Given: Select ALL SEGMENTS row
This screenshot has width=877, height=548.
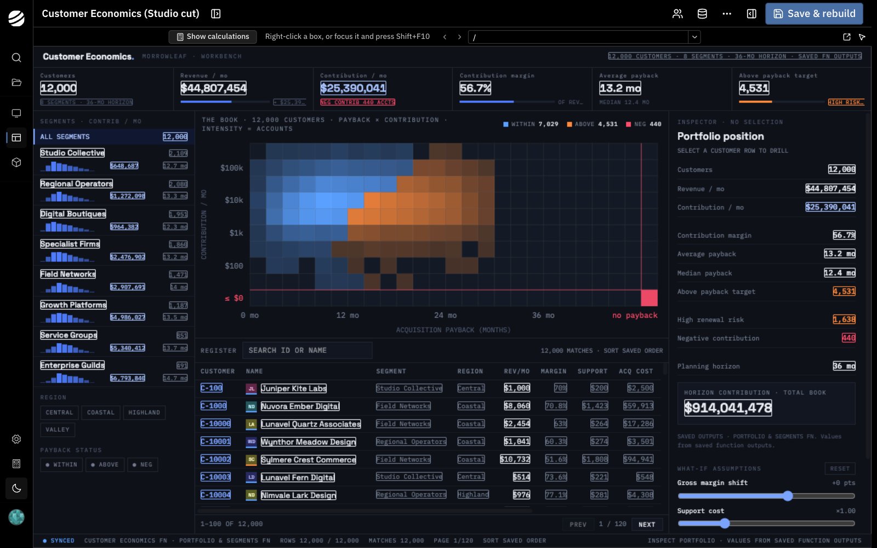Looking at the screenshot, I should tap(113, 136).
